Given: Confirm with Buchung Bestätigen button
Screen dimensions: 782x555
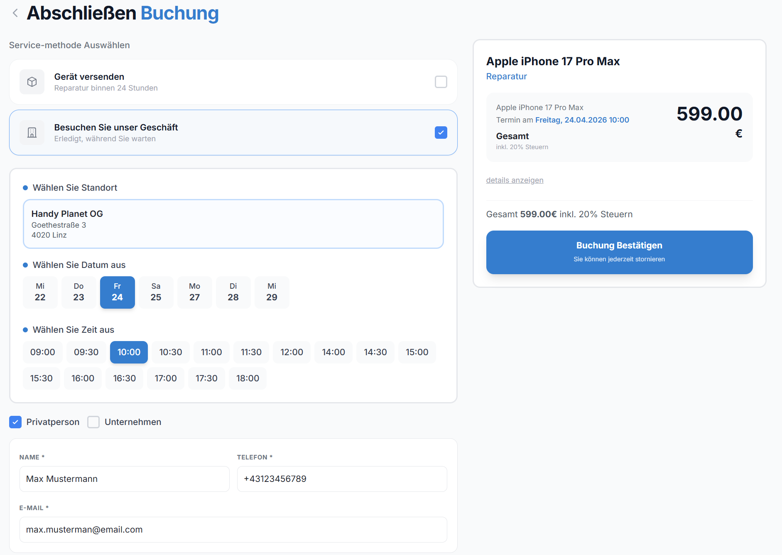Looking at the screenshot, I should (x=619, y=252).
